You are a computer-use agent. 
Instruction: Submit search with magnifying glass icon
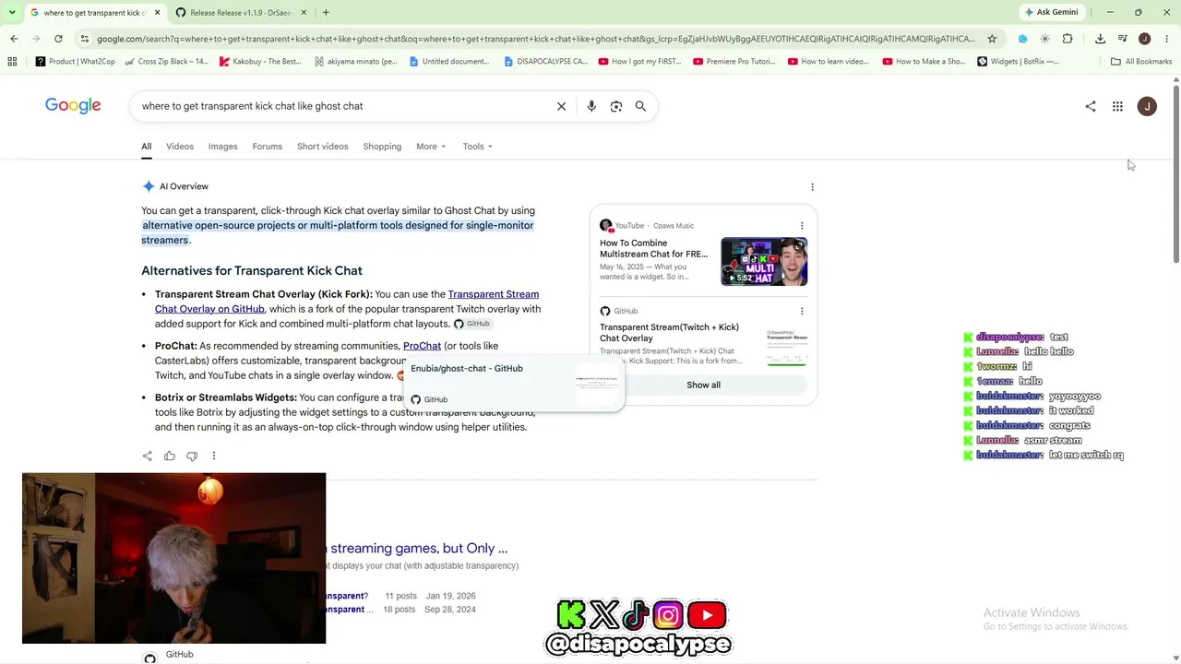click(640, 106)
